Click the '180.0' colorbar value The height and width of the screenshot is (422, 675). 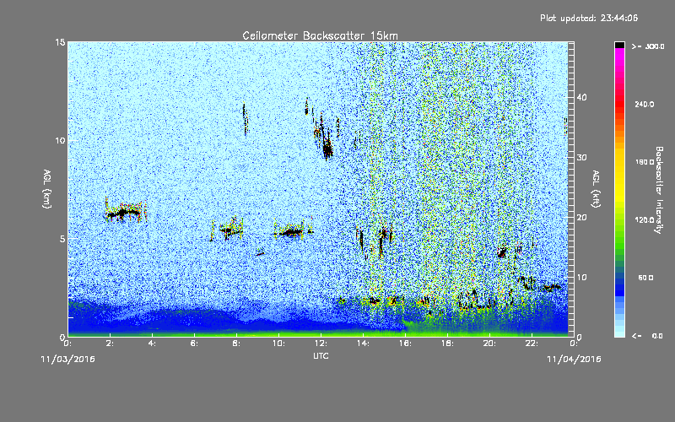click(x=644, y=162)
